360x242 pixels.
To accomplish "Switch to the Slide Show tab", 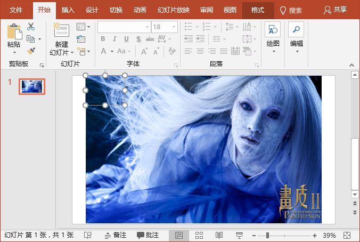I will pos(174,10).
